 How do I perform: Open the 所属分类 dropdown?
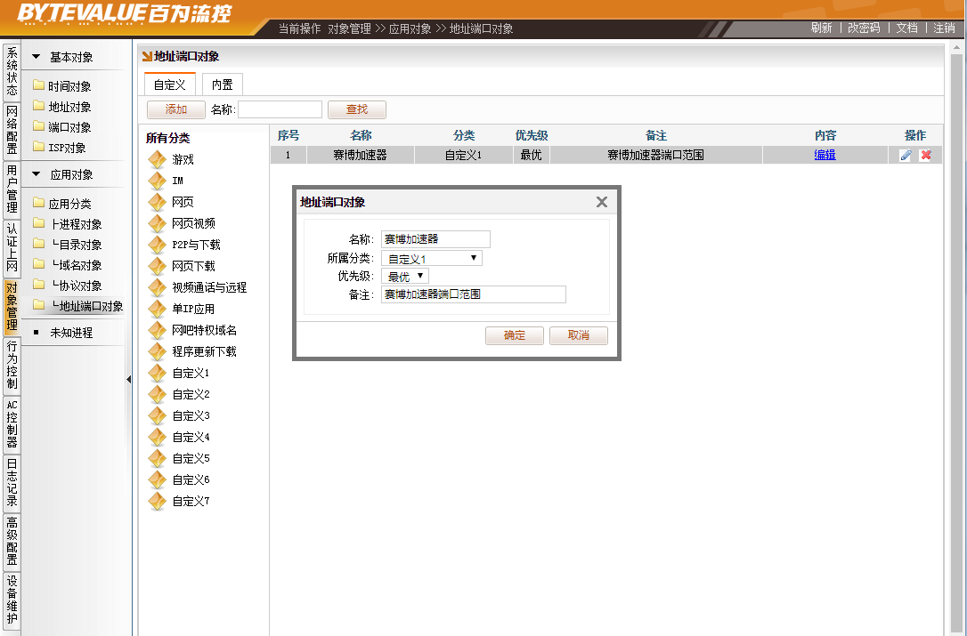[x=432, y=258]
